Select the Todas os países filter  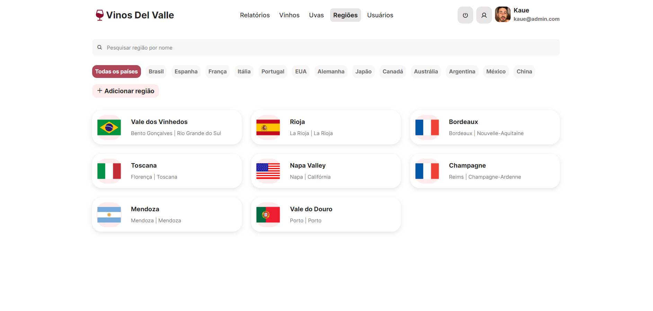116,72
